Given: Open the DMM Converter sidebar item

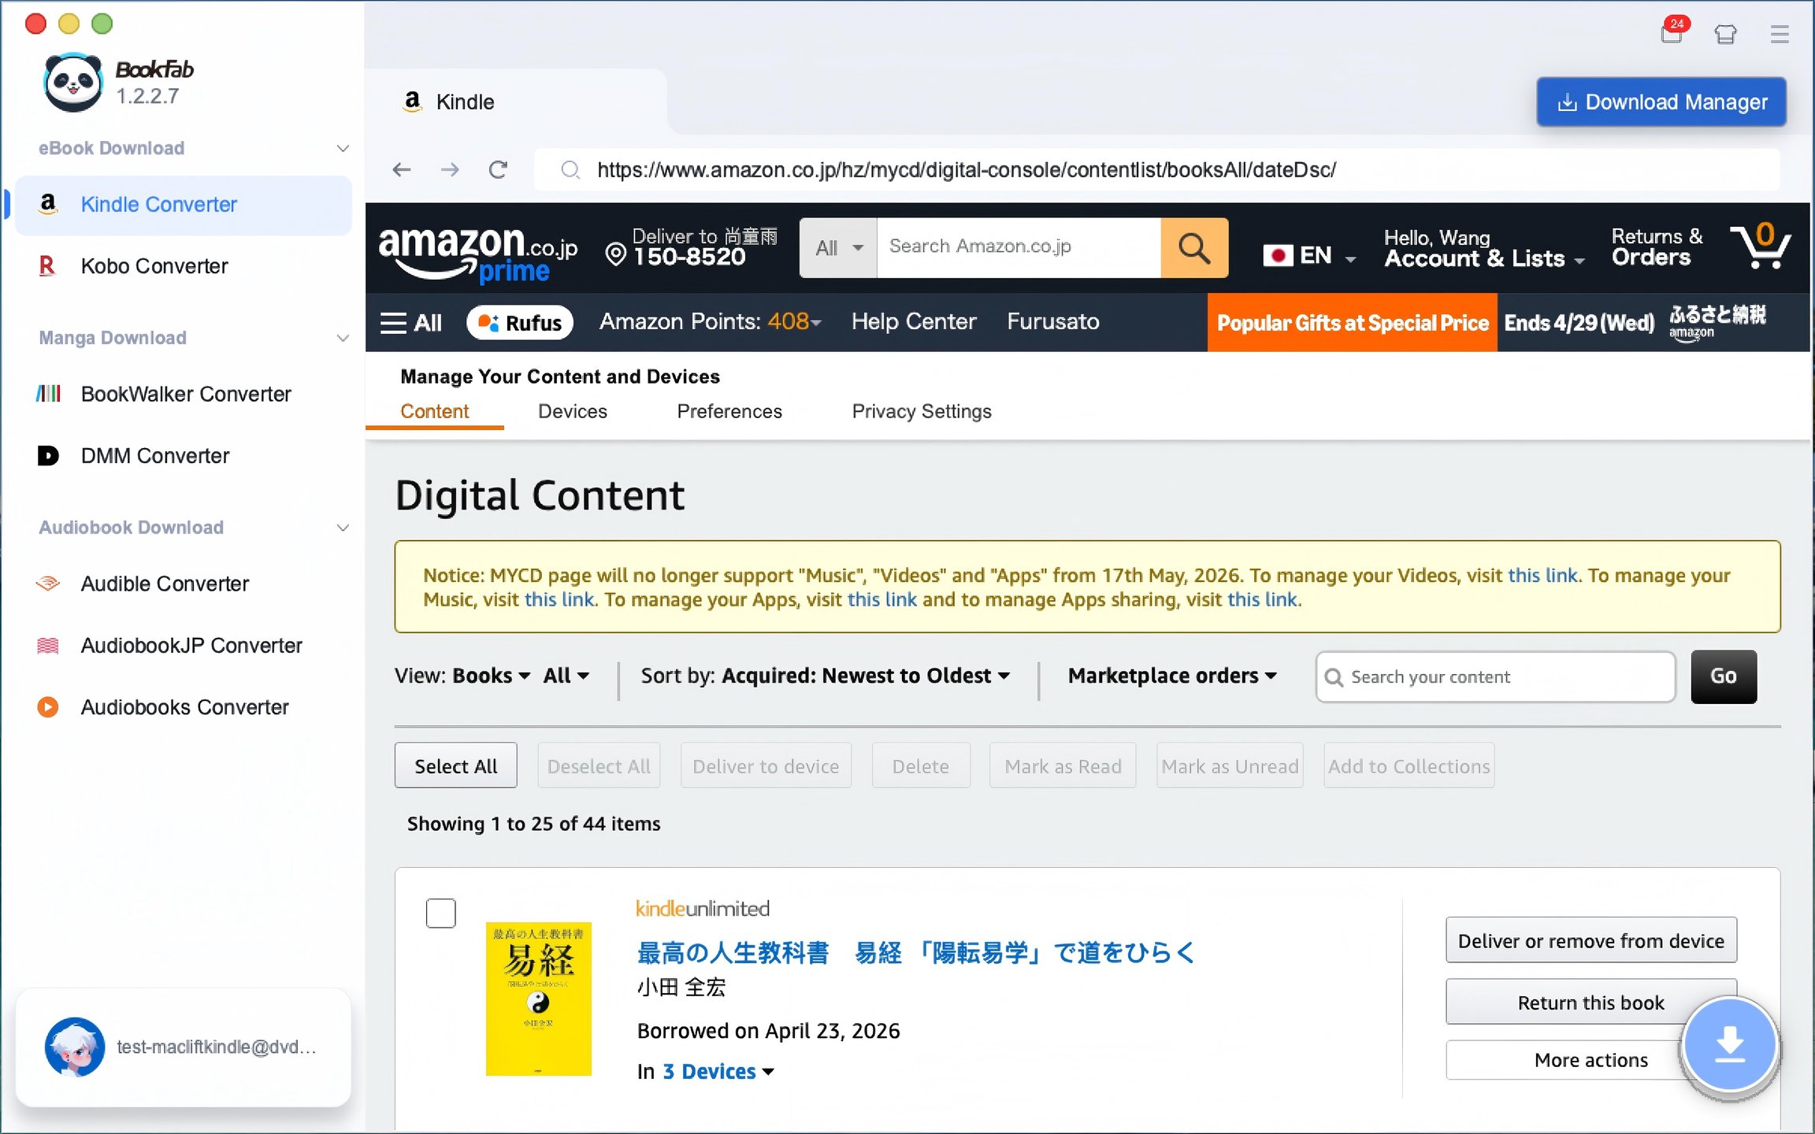Looking at the screenshot, I should tap(183, 456).
